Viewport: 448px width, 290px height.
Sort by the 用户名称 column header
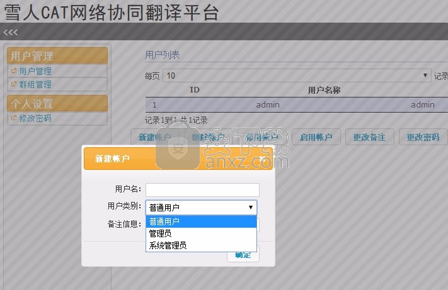pyautogui.click(x=324, y=90)
